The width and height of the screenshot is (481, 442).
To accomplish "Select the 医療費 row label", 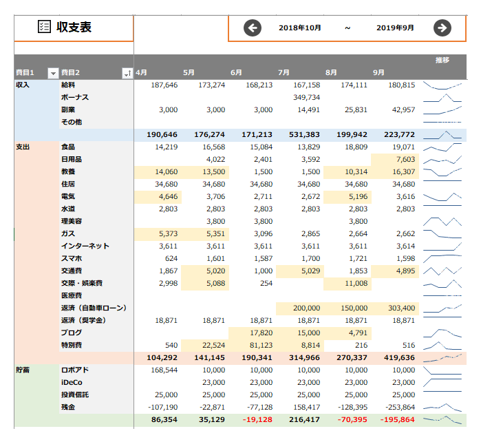I will (x=72, y=295).
